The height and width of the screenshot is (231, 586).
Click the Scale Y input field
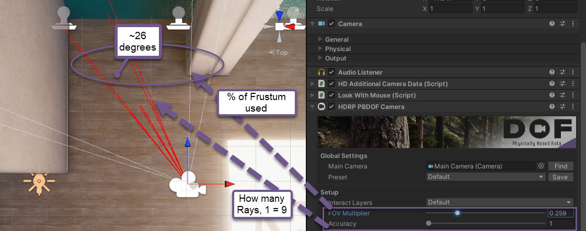[503, 8]
